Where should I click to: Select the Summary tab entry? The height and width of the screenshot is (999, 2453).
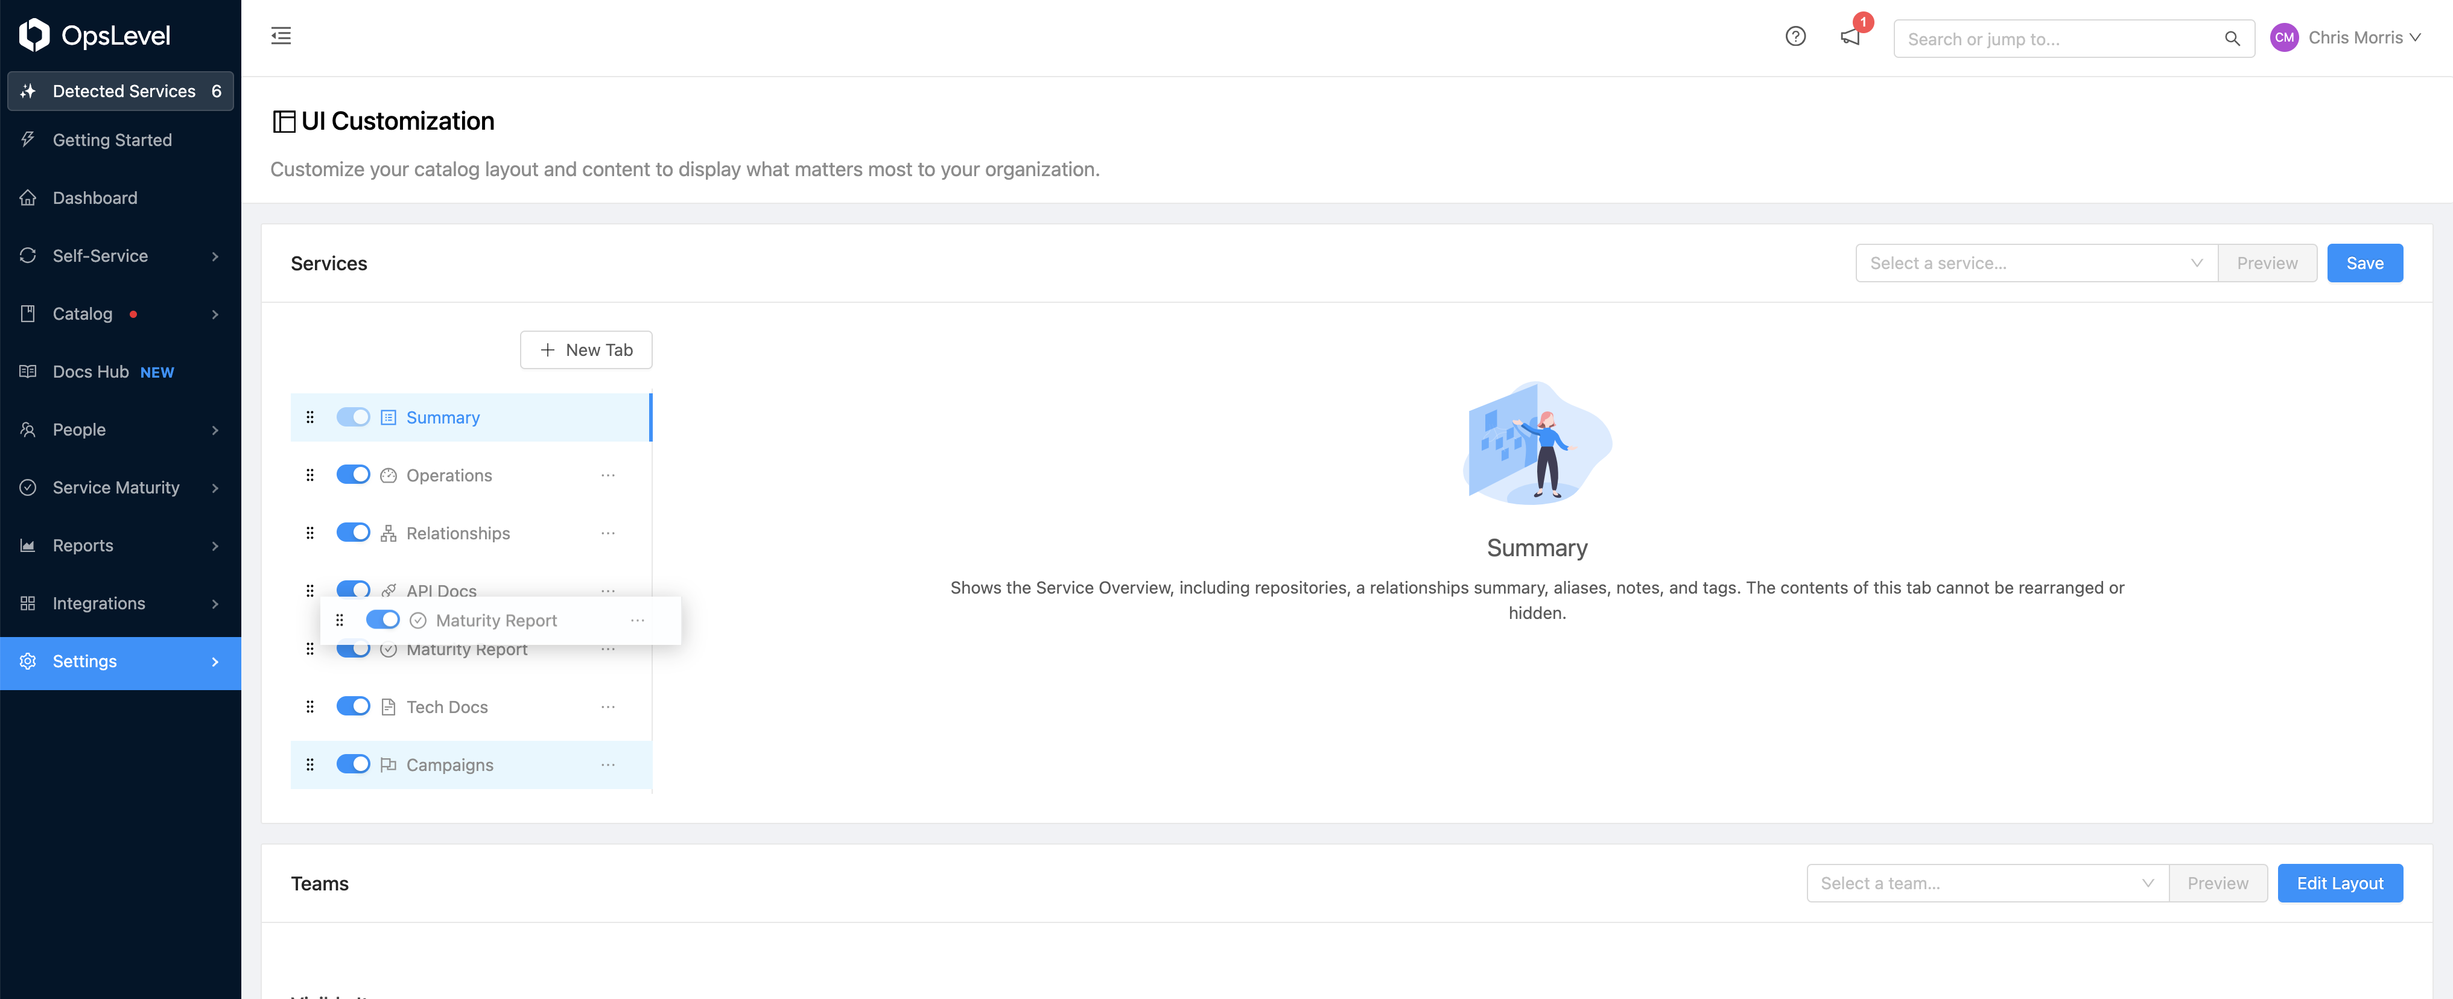coord(471,417)
